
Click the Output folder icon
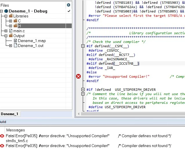click(11, 36)
